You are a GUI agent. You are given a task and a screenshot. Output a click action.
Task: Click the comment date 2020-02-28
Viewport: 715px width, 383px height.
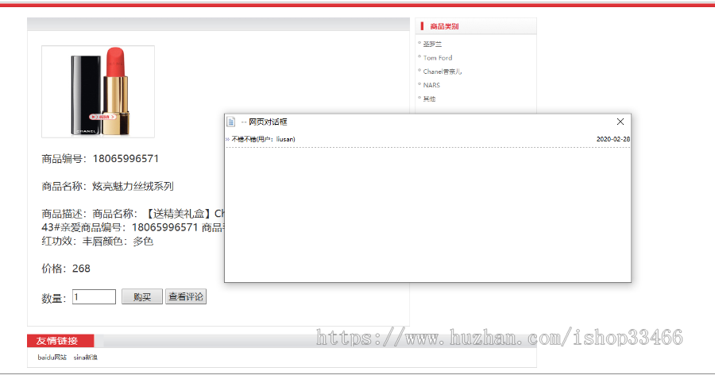(613, 139)
